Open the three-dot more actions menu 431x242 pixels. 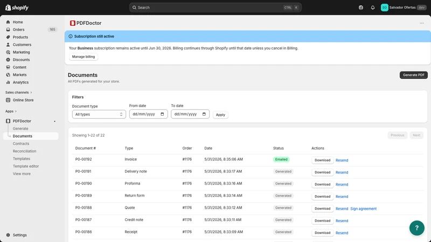pyautogui.click(x=422, y=23)
